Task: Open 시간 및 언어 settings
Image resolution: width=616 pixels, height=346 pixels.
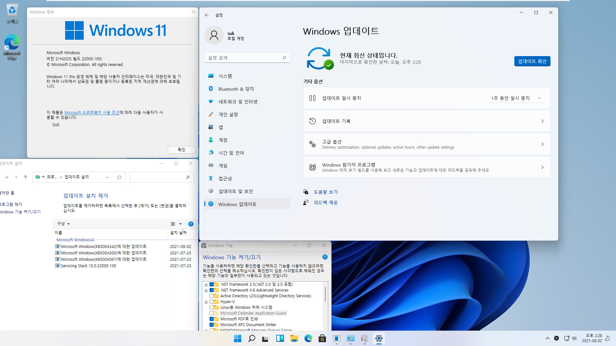Action: 247,153
